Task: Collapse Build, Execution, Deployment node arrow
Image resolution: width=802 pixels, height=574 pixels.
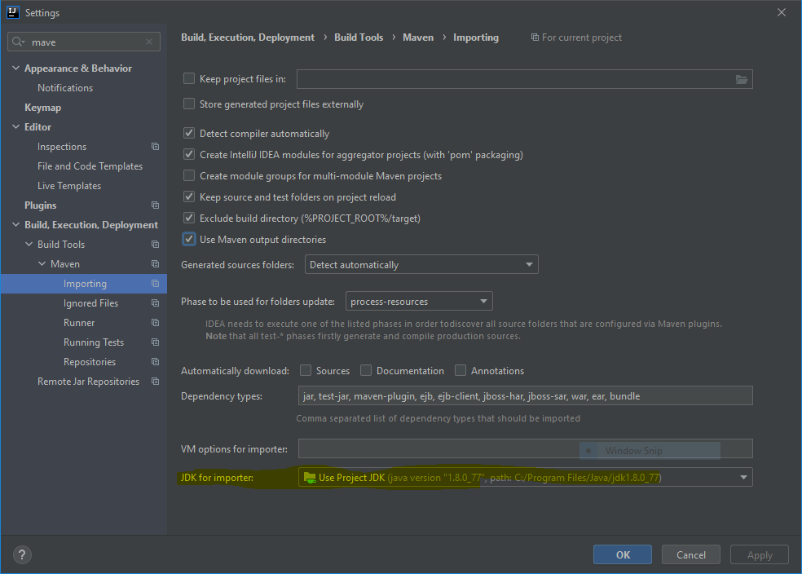Action: point(15,224)
